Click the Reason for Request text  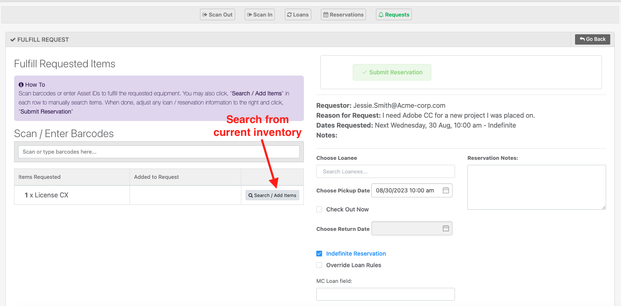(426, 115)
